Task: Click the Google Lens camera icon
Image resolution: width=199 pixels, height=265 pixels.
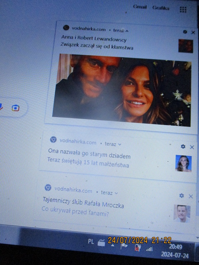Action: (x=15, y=108)
